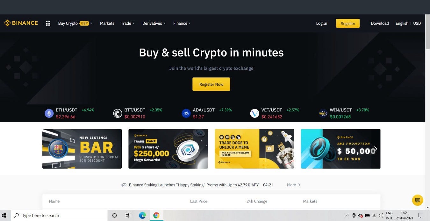Expand the Buy Crypto GBP dropdown

(75, 23)
